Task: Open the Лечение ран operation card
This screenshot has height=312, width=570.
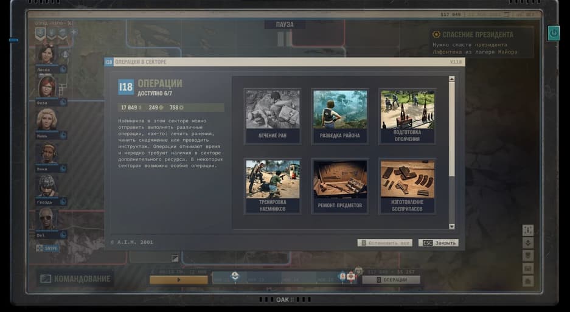Action: [x=273, y=116]
